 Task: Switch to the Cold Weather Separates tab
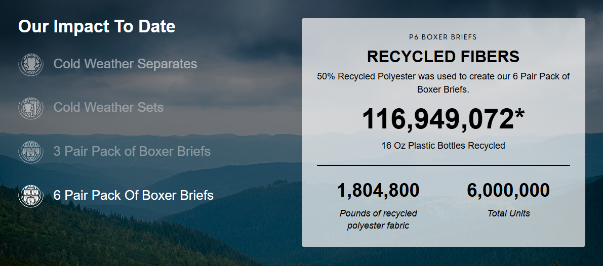tap(126, 64)
